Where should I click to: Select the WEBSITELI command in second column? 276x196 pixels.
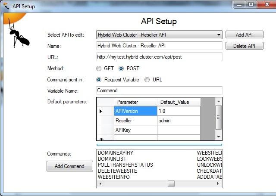pos(209,153)
